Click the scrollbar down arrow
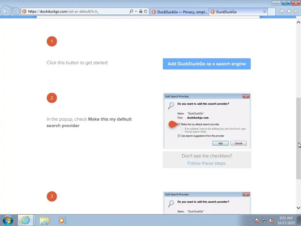This screenshot has height=226, width=301. click(x=298, y=208)
